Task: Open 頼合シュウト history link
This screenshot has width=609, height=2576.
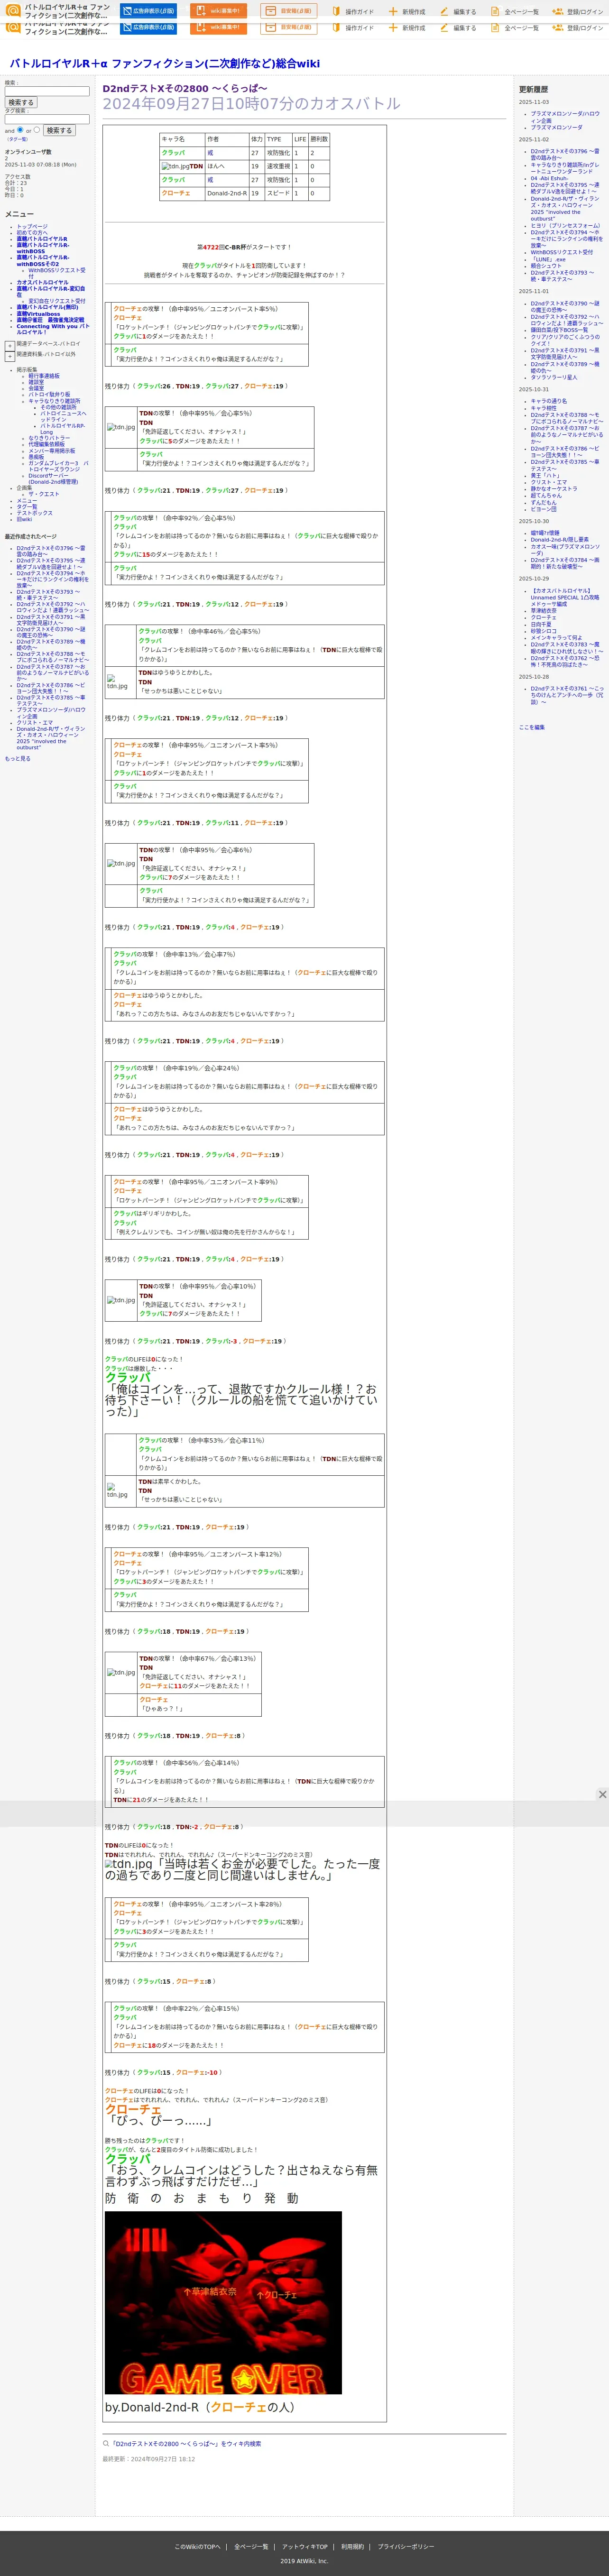Action: [x=546, y=266]
